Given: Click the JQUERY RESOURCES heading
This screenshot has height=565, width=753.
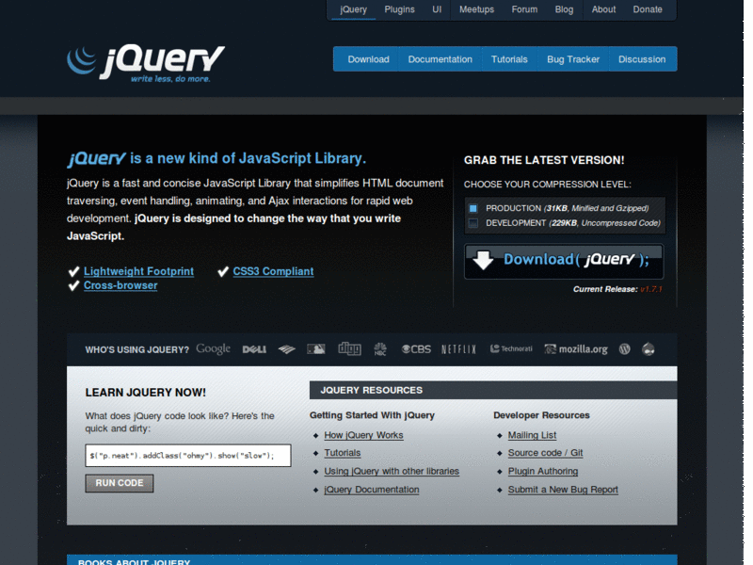Looking at the screenshot, I should (372, 390).
